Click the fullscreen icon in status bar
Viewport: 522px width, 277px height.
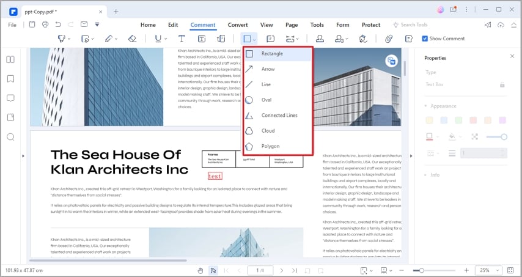click(510, 270)
